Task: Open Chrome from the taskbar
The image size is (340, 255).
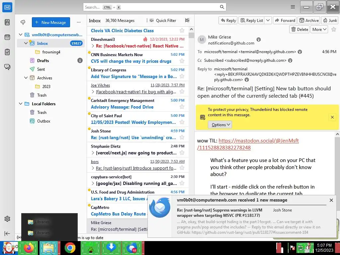Action: [x=70, y=248]
